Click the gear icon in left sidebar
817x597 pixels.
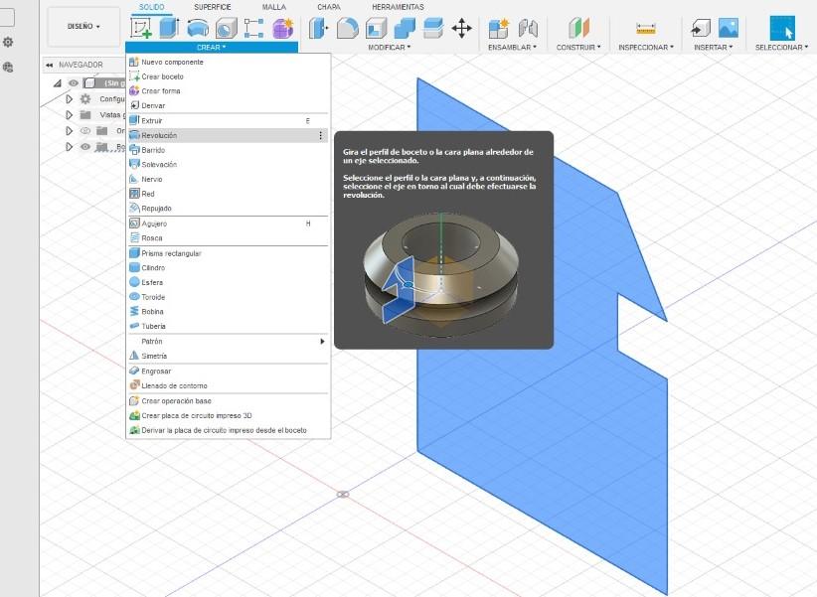click(8, 42)
